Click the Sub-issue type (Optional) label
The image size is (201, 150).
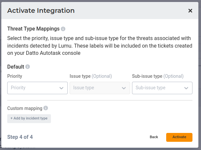pyautogui.click(x=158, y=76)
